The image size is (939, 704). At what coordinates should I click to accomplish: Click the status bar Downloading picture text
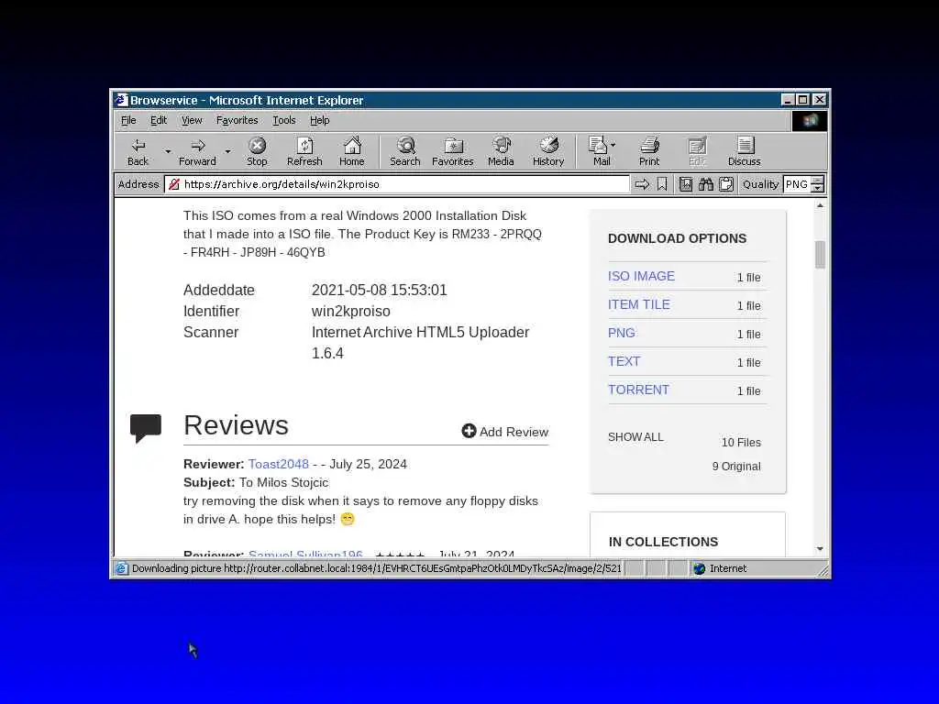pos(376,568)
